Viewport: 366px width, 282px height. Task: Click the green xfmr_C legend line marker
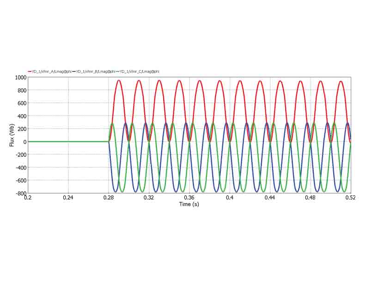click(118, 71)
